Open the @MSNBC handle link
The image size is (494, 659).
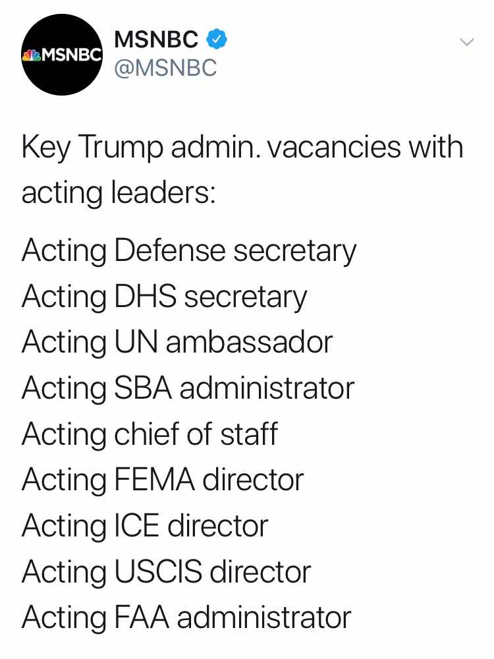point(165,68)
